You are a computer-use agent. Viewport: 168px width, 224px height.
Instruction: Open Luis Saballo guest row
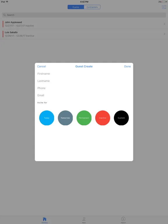click(x=84, y=34)
